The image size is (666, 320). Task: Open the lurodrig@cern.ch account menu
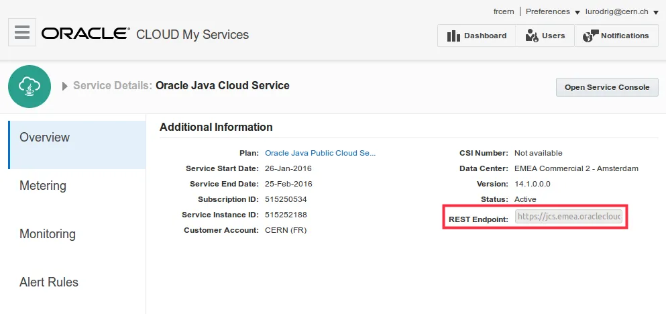(x=622, y=12)
